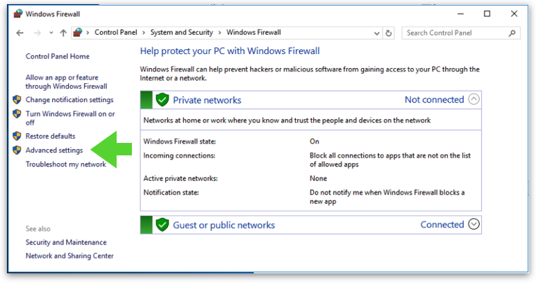
Task: Click the Guest or public networks heading
Action: pyautogui.click(x=224, y=225)
